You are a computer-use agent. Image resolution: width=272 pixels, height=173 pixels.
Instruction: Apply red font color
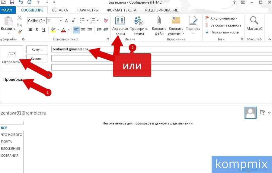pyautogui.click(x=63, y=30)
